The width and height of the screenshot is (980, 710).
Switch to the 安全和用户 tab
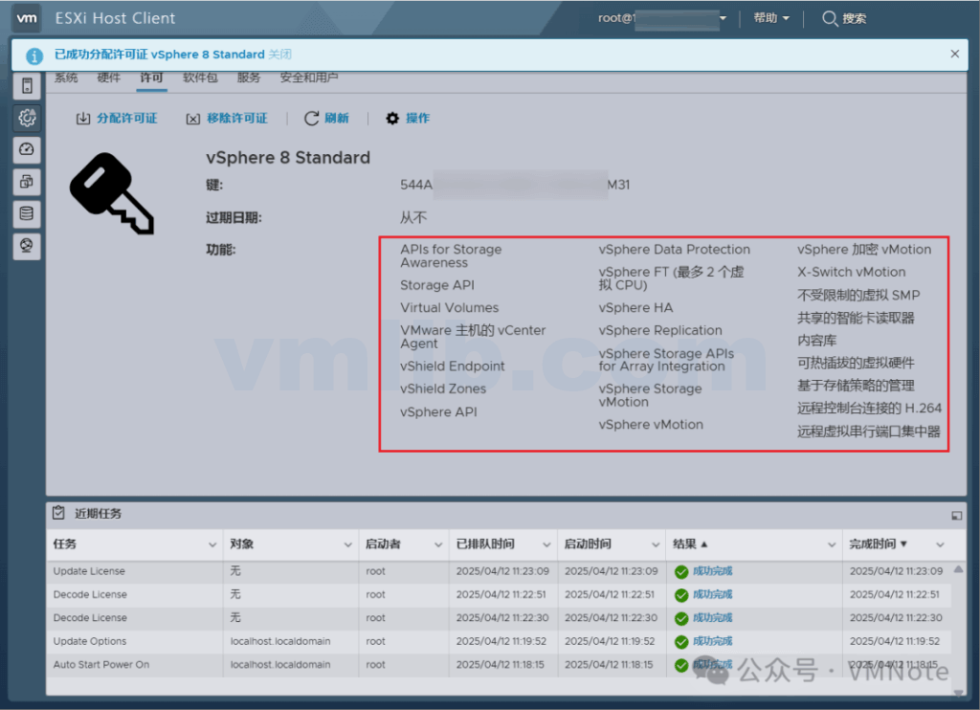[x=309, y=78]
